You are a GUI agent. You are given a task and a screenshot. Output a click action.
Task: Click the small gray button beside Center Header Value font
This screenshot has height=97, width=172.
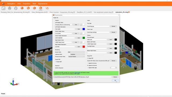81,33
